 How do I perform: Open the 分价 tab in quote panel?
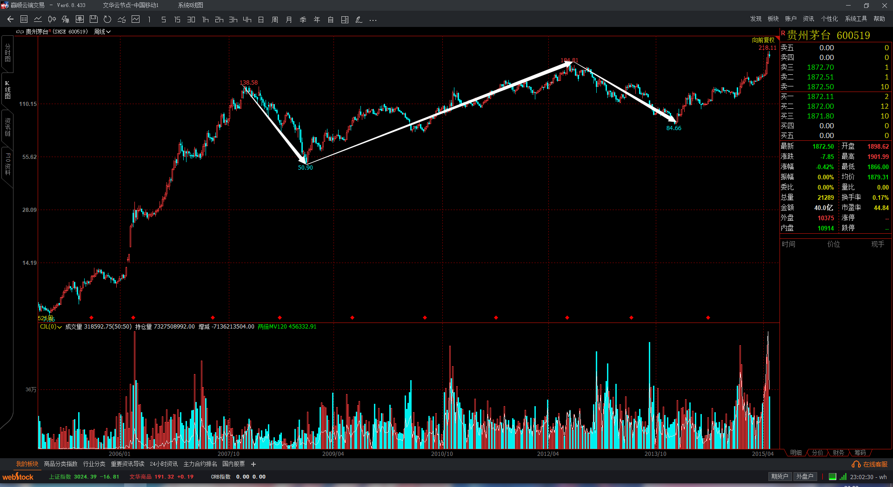(x=817, y=453)
